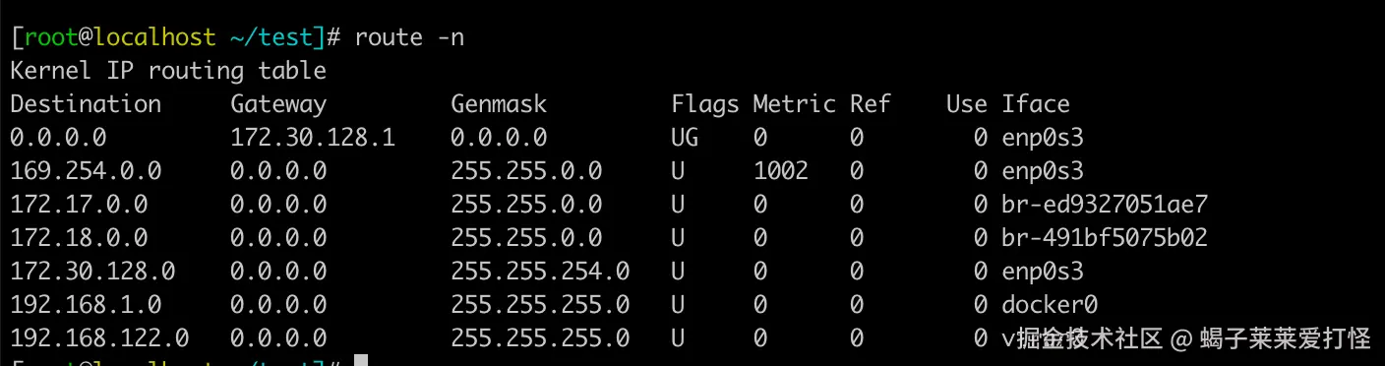
Task: Click the docker0 interface name
Action: coord(1050,304)
